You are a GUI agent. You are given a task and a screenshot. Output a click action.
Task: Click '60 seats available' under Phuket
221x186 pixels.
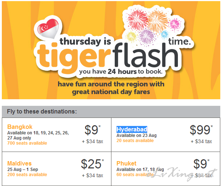click(135, 175)
